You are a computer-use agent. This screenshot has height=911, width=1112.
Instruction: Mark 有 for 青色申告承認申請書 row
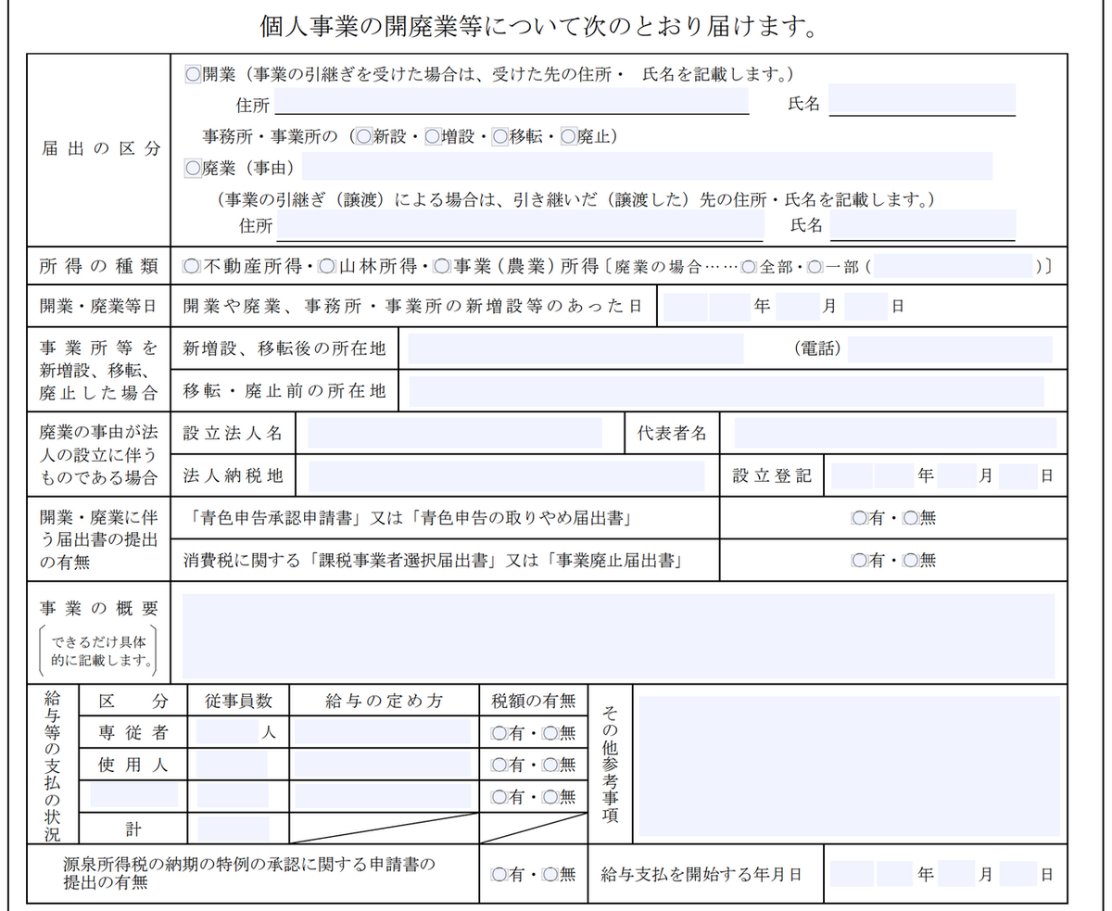859,519
